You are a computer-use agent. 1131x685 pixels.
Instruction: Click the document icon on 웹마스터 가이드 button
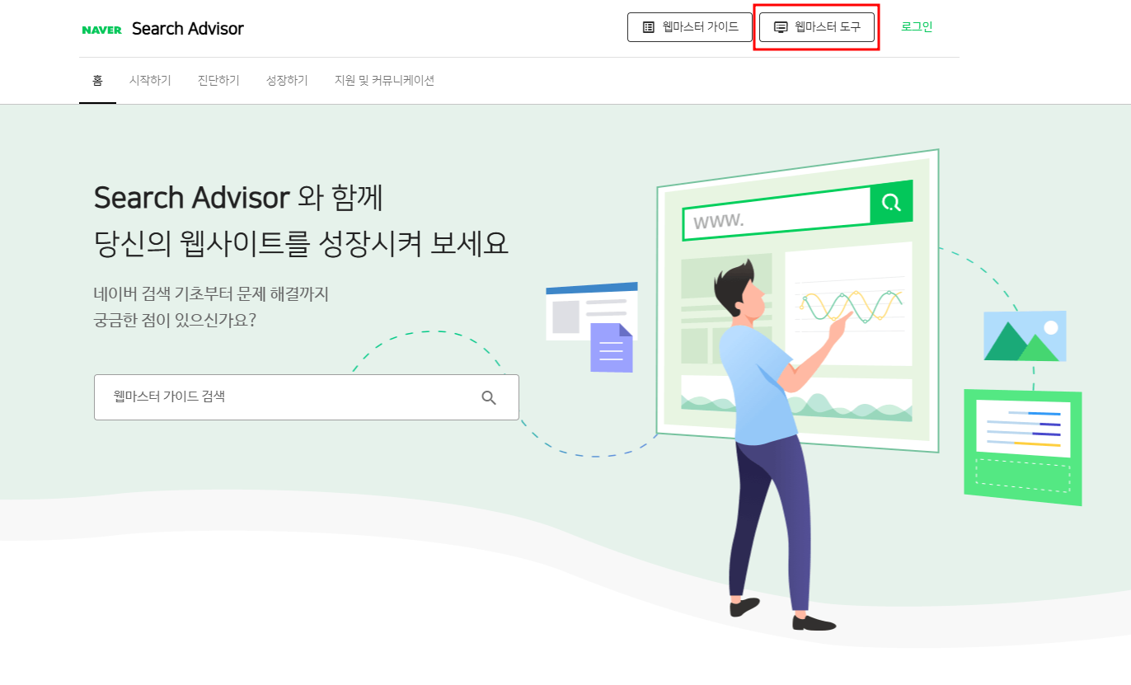[x=649, y=27]
